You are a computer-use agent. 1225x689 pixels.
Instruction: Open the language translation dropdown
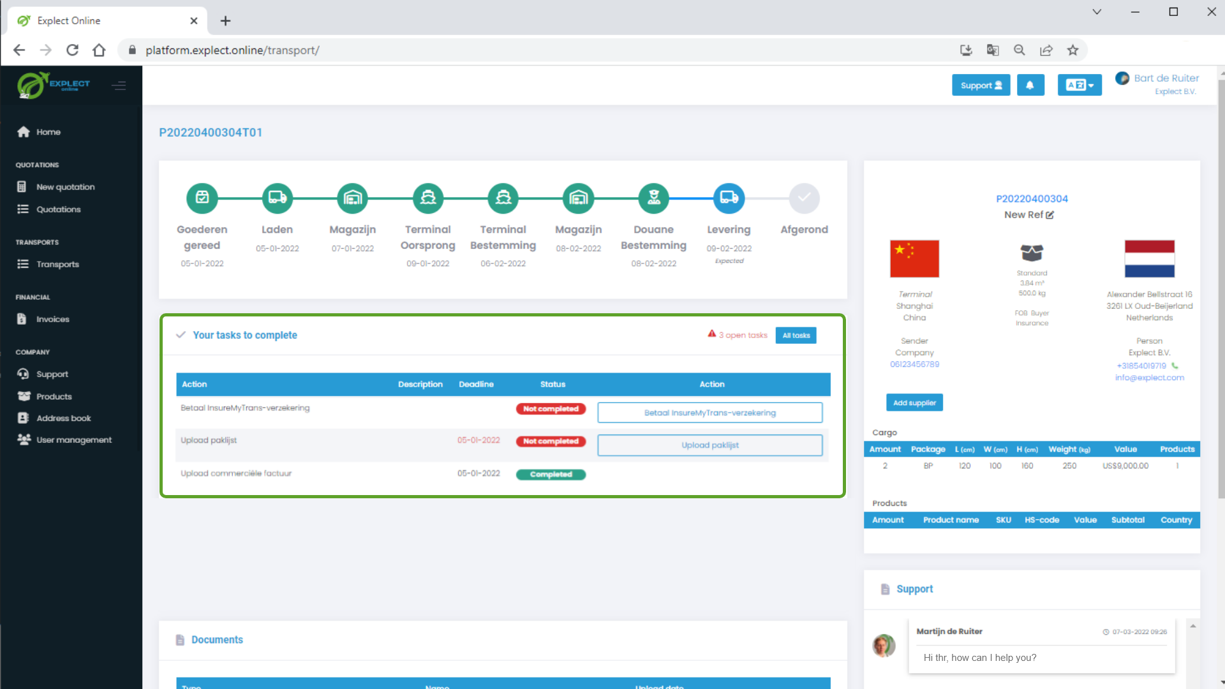1080,85
